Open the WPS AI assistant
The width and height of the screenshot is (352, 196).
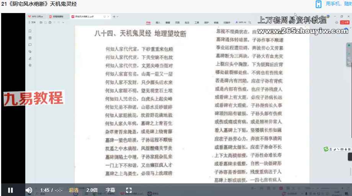[x=241, y=23]
